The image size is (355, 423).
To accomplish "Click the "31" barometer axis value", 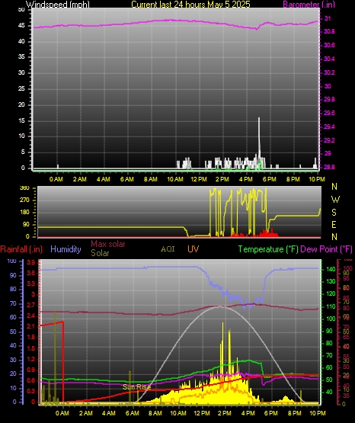I will pyautogui.click(x=328, y=18).
